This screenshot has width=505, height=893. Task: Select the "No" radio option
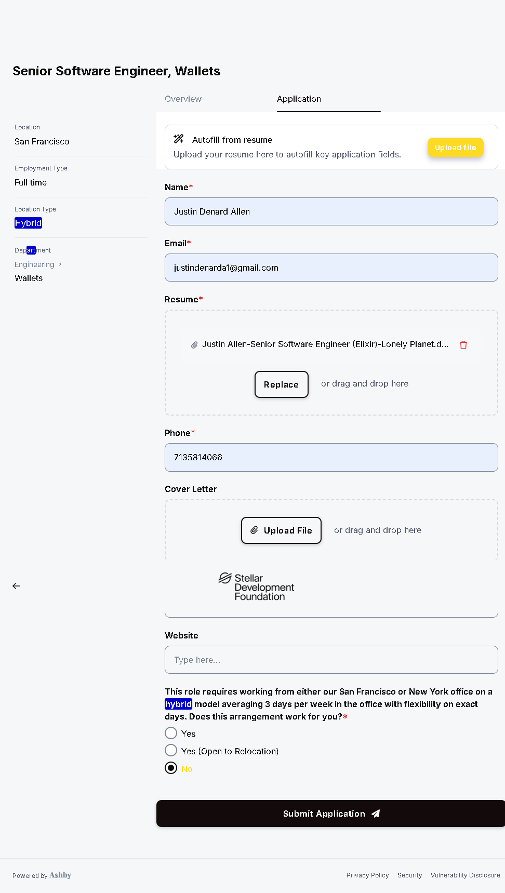[x=171, y=768]
